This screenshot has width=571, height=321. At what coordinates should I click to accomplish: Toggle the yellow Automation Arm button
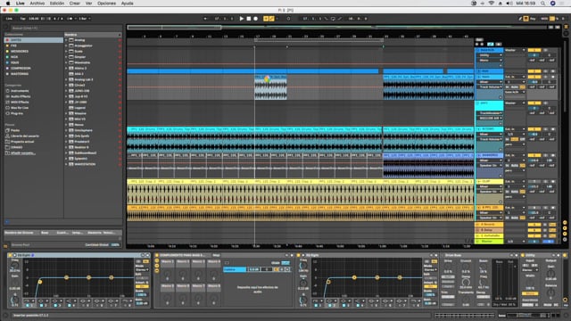(271, 19)
